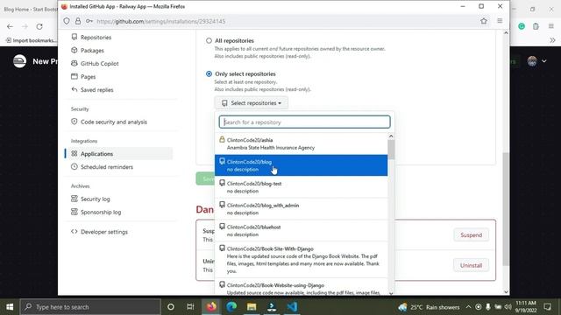Open the Windows Start menu

click(10, 307)
